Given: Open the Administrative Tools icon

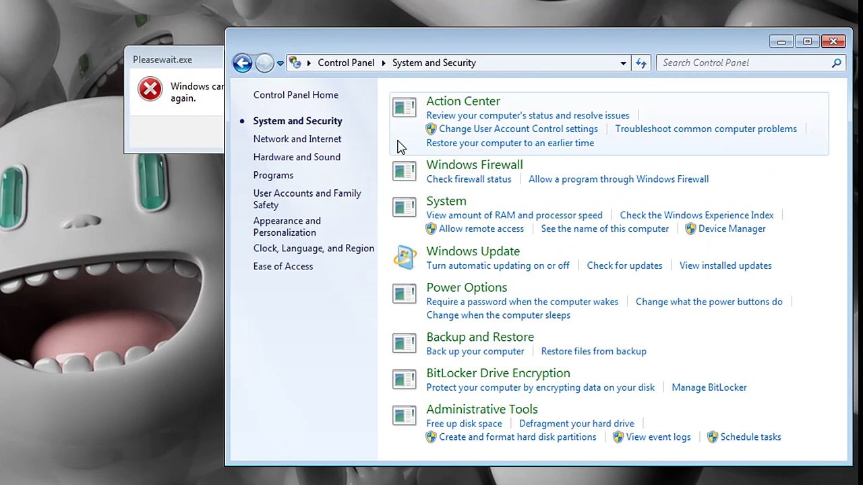Looking at the screenshot, I should (405, 416).
